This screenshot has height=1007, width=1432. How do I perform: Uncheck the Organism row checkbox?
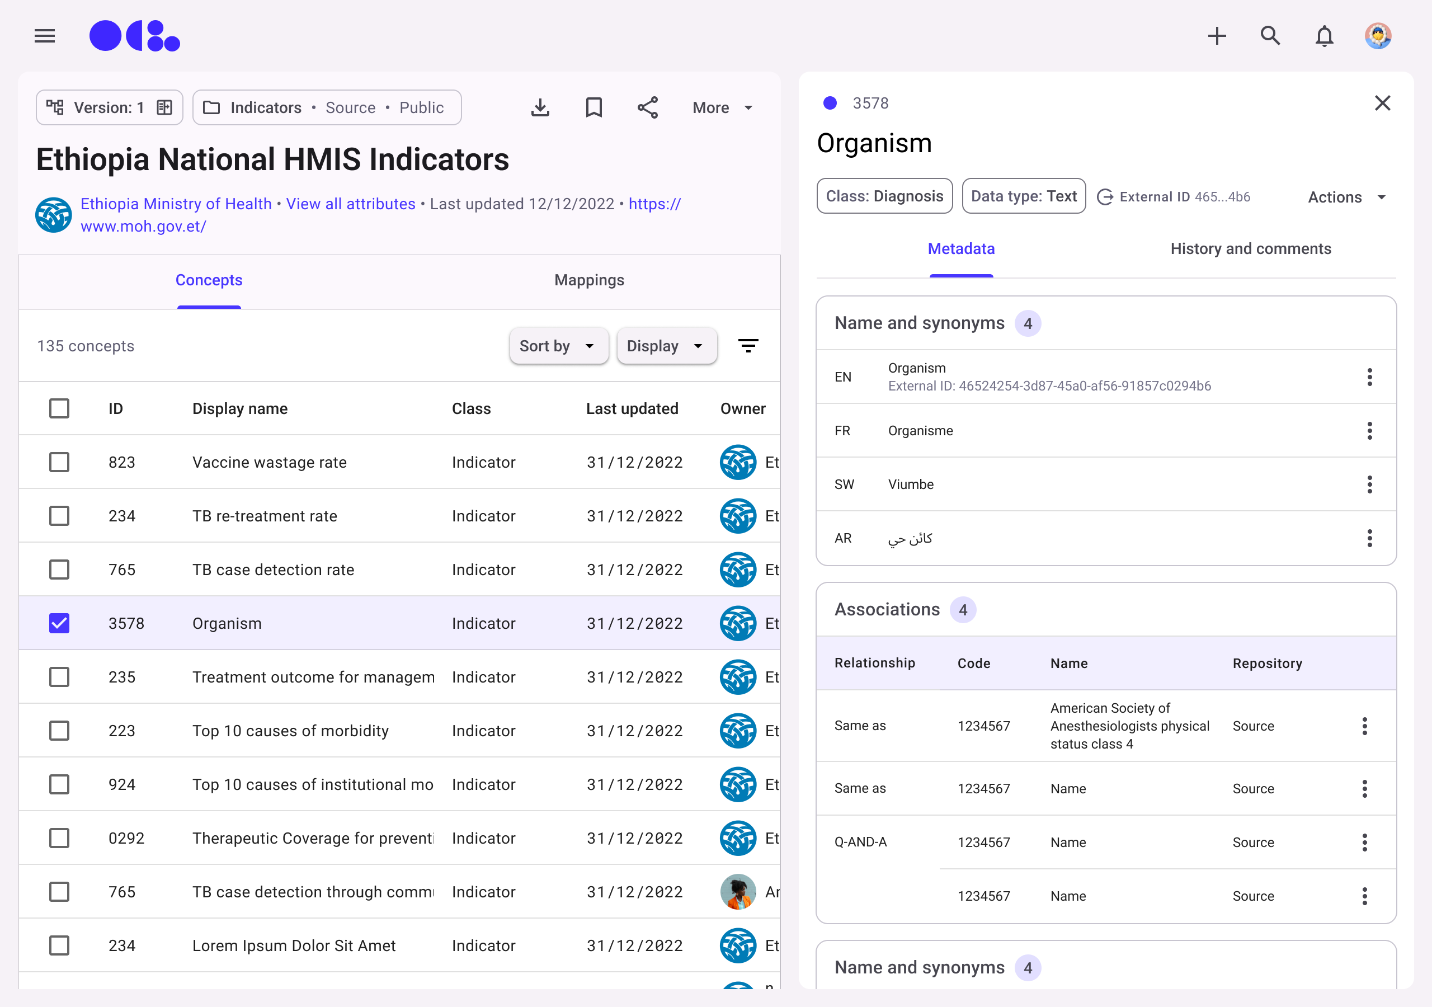point(59,623)
